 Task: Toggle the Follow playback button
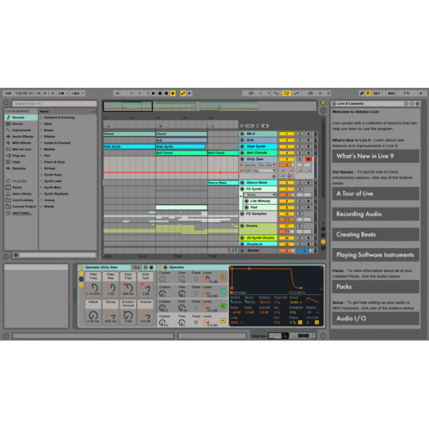point(117,93)
